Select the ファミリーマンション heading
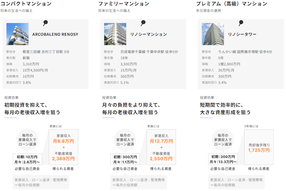 (x=124, y=4)
